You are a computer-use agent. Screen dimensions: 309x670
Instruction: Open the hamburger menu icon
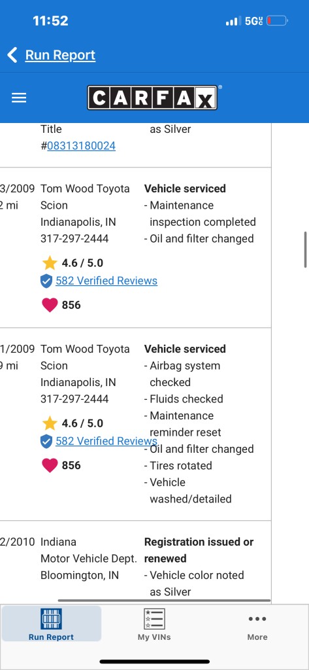(19, 98)
